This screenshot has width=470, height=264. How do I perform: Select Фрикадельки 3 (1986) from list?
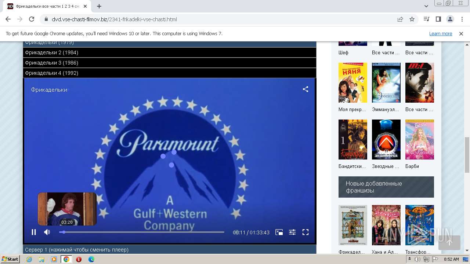pos(169,63)
